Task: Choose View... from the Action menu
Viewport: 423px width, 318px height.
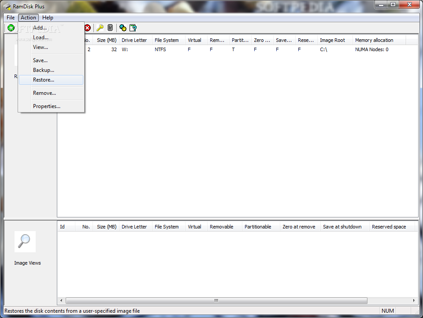Action: click(51, 47)
